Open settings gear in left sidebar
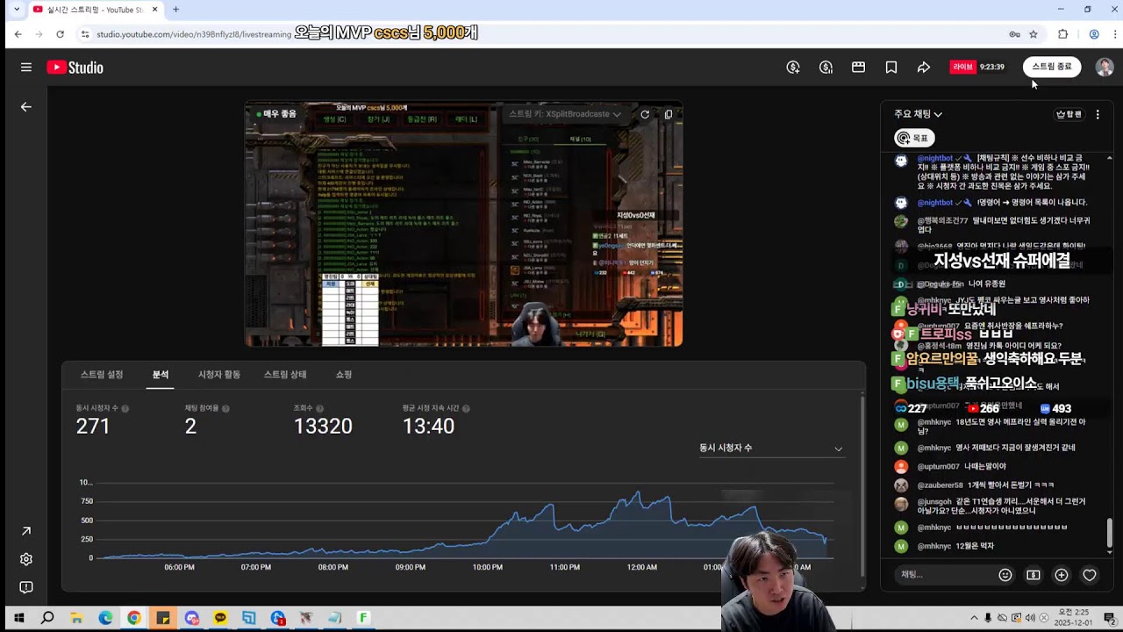This screenshot has width=1123, height=632. tap(26, 559)
